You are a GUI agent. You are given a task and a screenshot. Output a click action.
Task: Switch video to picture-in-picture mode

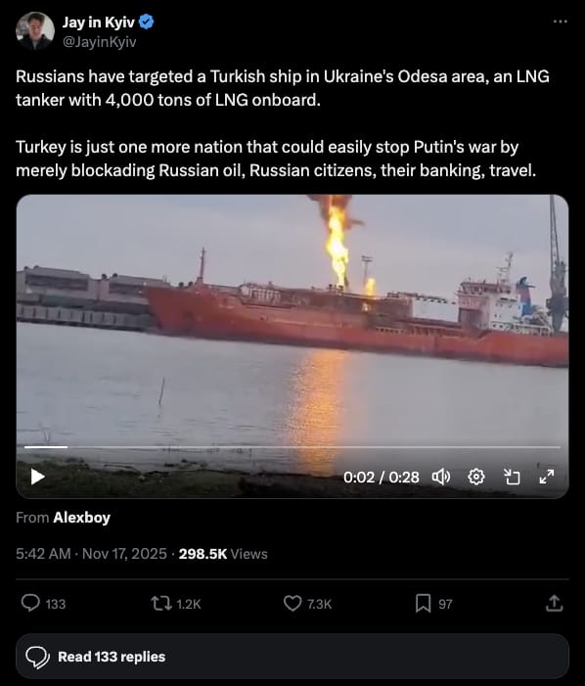click(512, 477)
